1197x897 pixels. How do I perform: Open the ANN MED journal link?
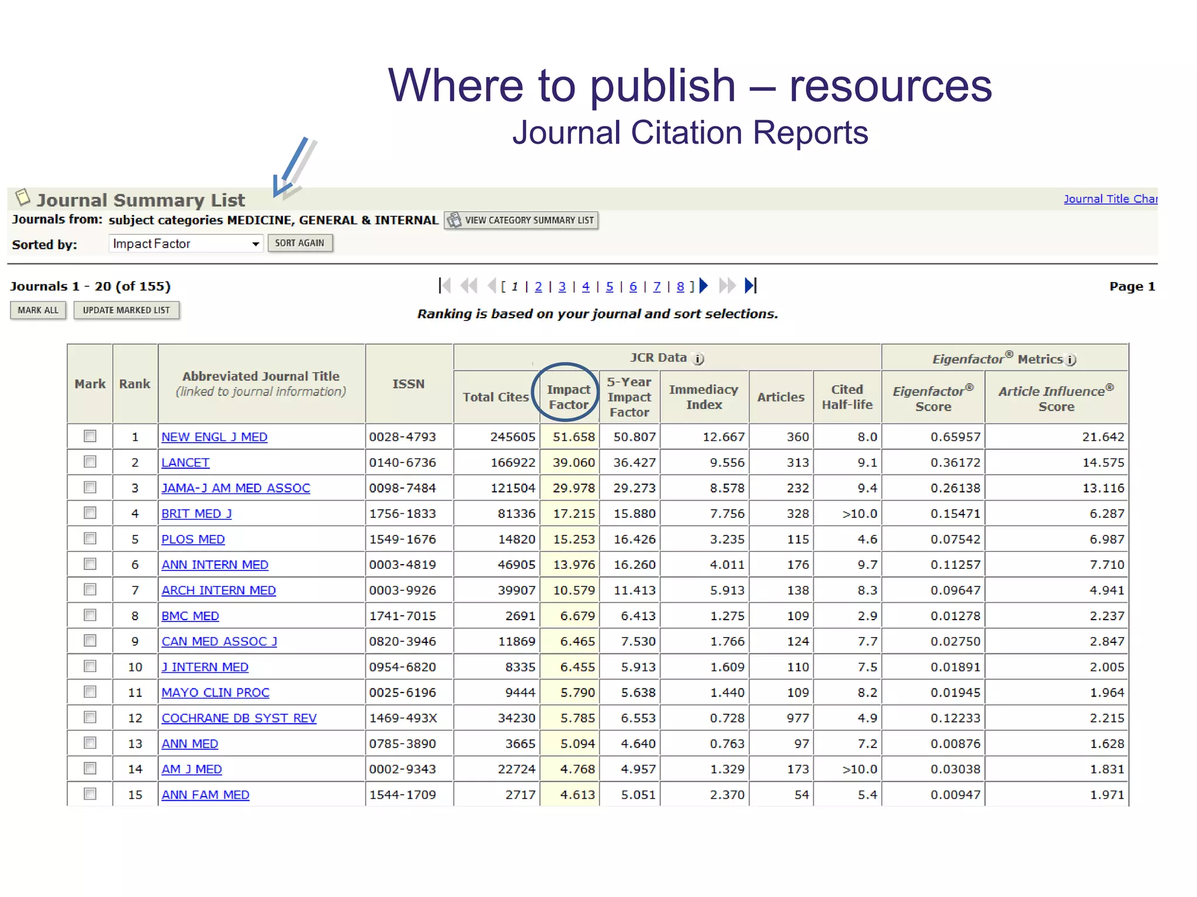189,743
